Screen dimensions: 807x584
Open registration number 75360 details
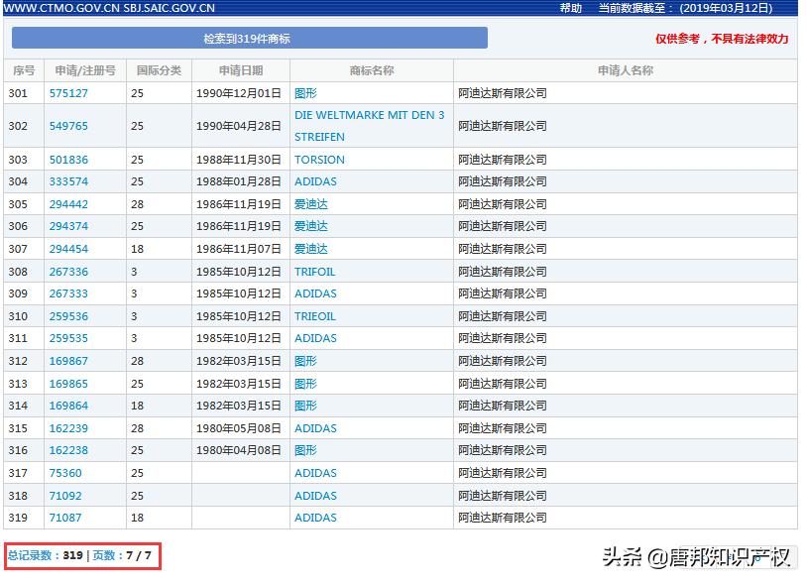click(x=64, y=472)
